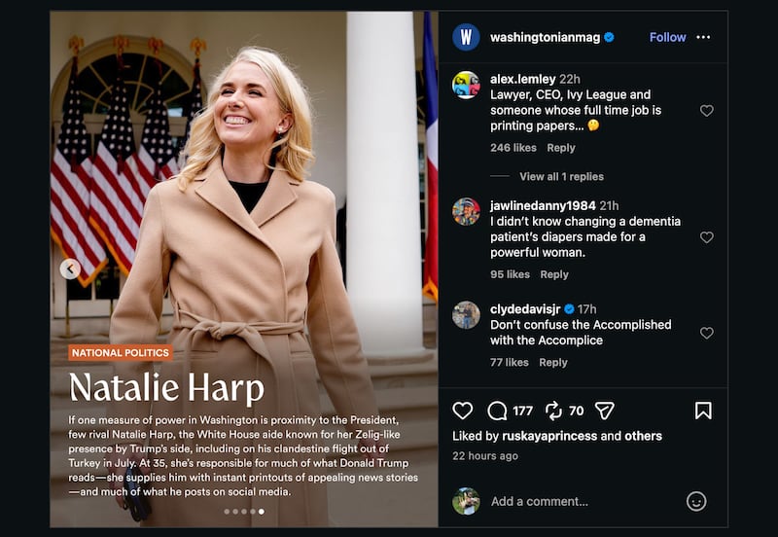The width and height of the screenshot is (778, 537).
Task: Click the 17h timestamp on clydedavisjr's comment
Action: pyautogui.click(x=587, y=309)
